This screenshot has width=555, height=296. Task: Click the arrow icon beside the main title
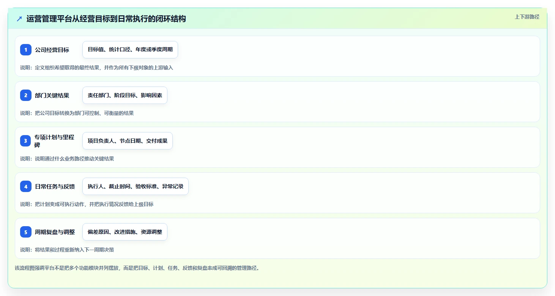point(19,19)
